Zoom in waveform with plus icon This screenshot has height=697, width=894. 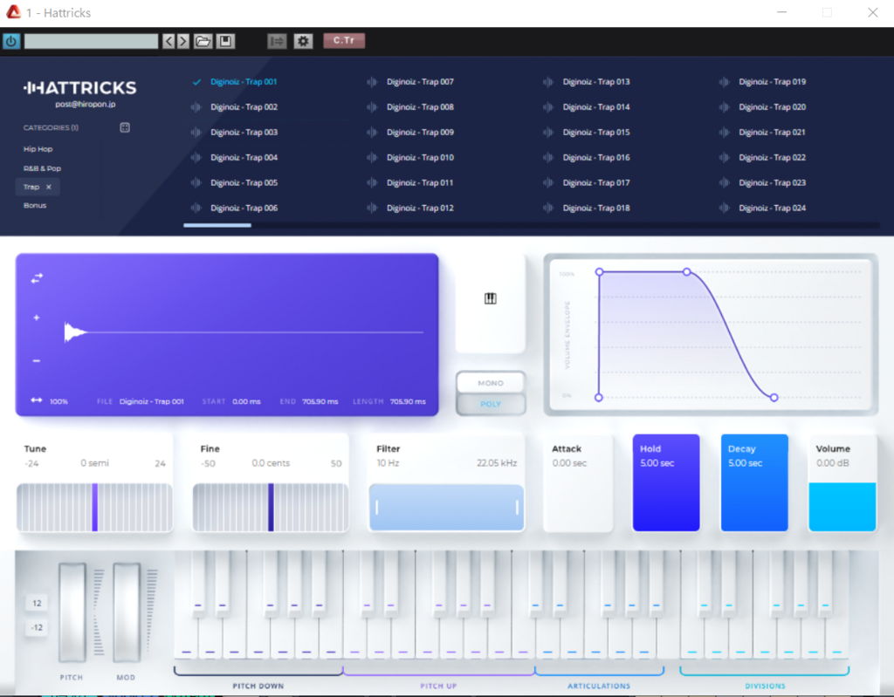(x=37, y=318)
